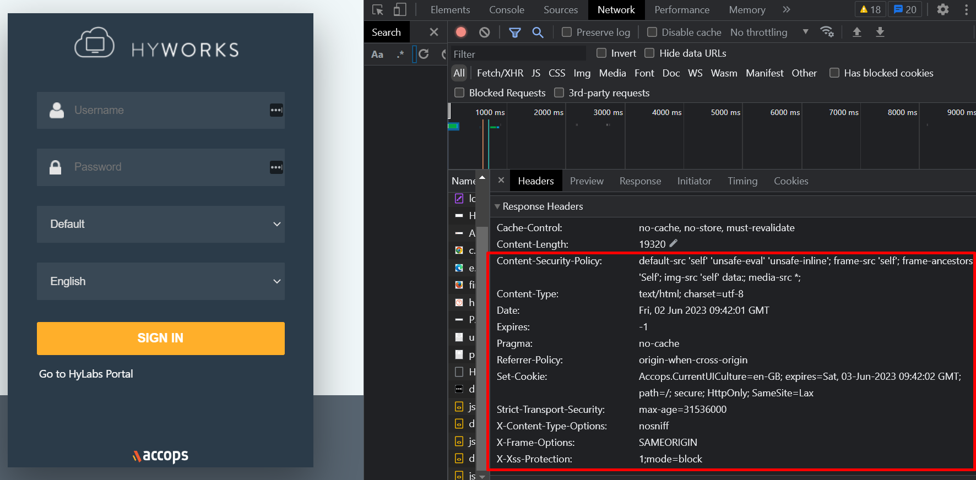Show more DevTools tabs chevron
The width and height of the screenshot is (976, 480).
[x=787, y=9]
